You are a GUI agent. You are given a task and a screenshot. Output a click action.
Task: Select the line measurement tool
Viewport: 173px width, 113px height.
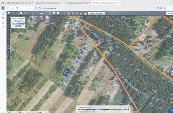33,13
